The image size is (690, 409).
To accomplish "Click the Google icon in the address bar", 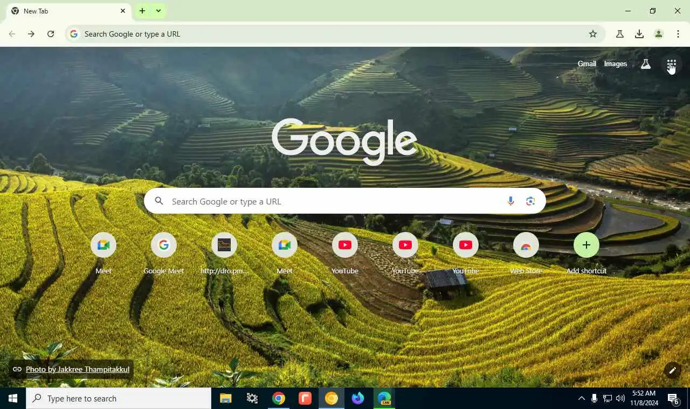I will (x=74, y=34).
